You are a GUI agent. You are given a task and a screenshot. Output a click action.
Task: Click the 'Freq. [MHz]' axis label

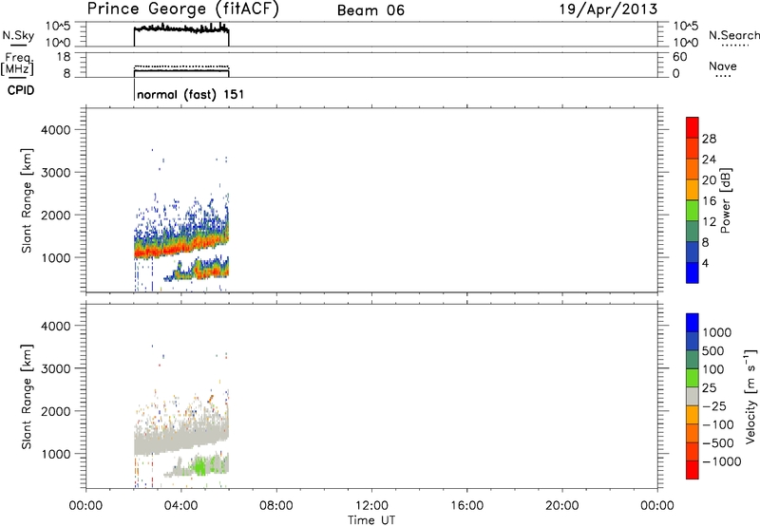pyautogui.click(x=19, y=64)
